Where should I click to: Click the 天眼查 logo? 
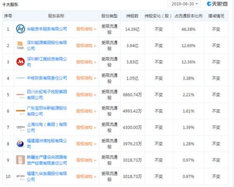(217, 4)
